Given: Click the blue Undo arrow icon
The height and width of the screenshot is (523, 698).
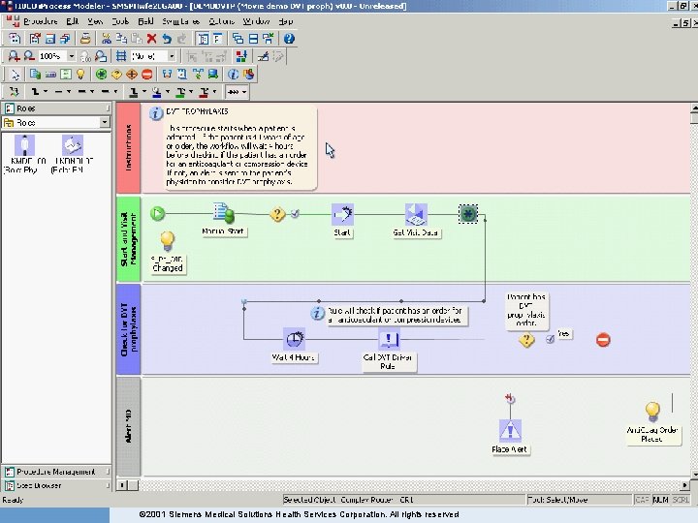Looking at the screenshot, I should click(167, 39).
